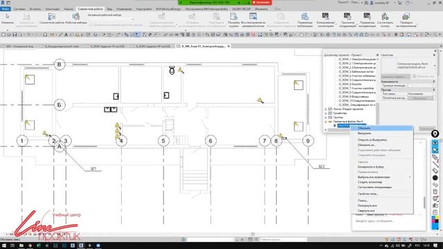The height and width of the screenshot is (249, 443).
Task: Open Рабочие наборы (Worksets) button
Action: (x=76, y=19)
